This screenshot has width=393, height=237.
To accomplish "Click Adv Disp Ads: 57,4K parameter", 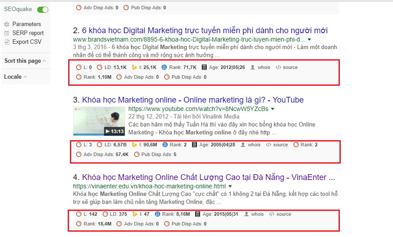I will (102, 154).
